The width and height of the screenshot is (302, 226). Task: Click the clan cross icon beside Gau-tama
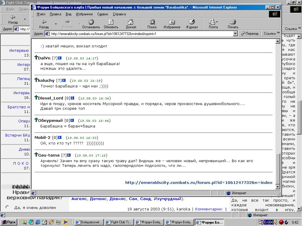click(36, 154)
